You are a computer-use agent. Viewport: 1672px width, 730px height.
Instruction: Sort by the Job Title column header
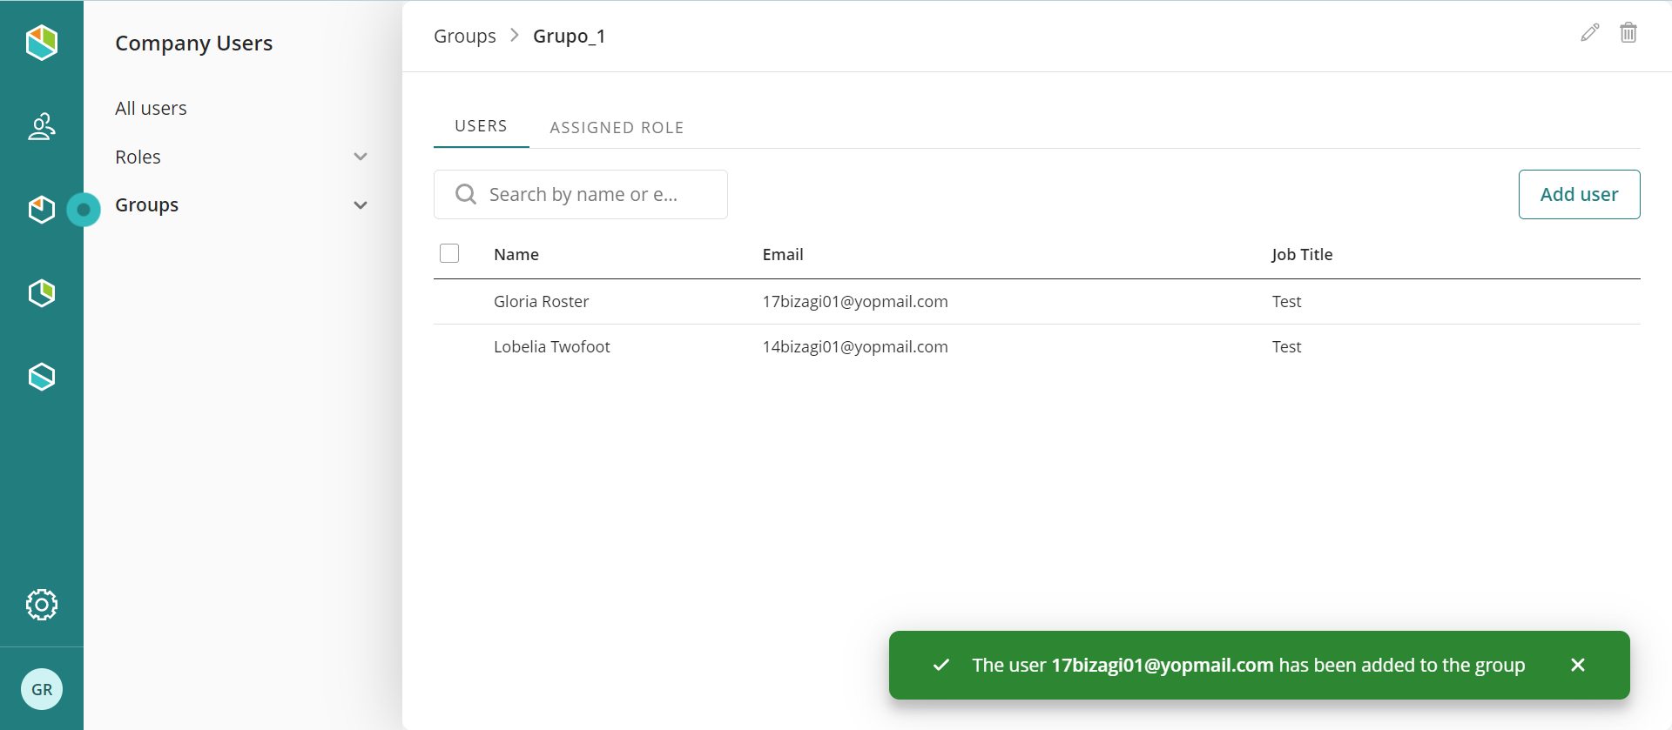click(1302, 254)
